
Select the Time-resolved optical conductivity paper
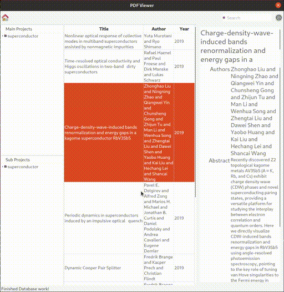129,66
